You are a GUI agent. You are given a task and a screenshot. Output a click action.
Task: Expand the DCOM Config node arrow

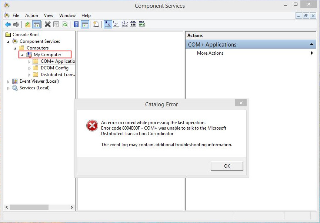pos(29,68)
